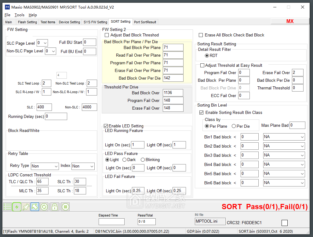This screenshot has height=237, width=313.
Task: Click Threshold Per Drive Bad Block Over field
Action: 173,93
